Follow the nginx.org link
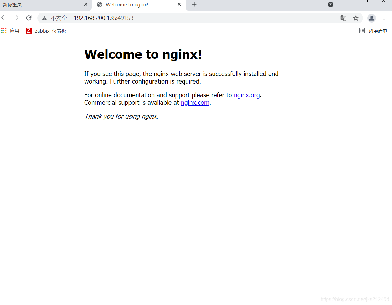392x305 pixels. tap(247, 95)
